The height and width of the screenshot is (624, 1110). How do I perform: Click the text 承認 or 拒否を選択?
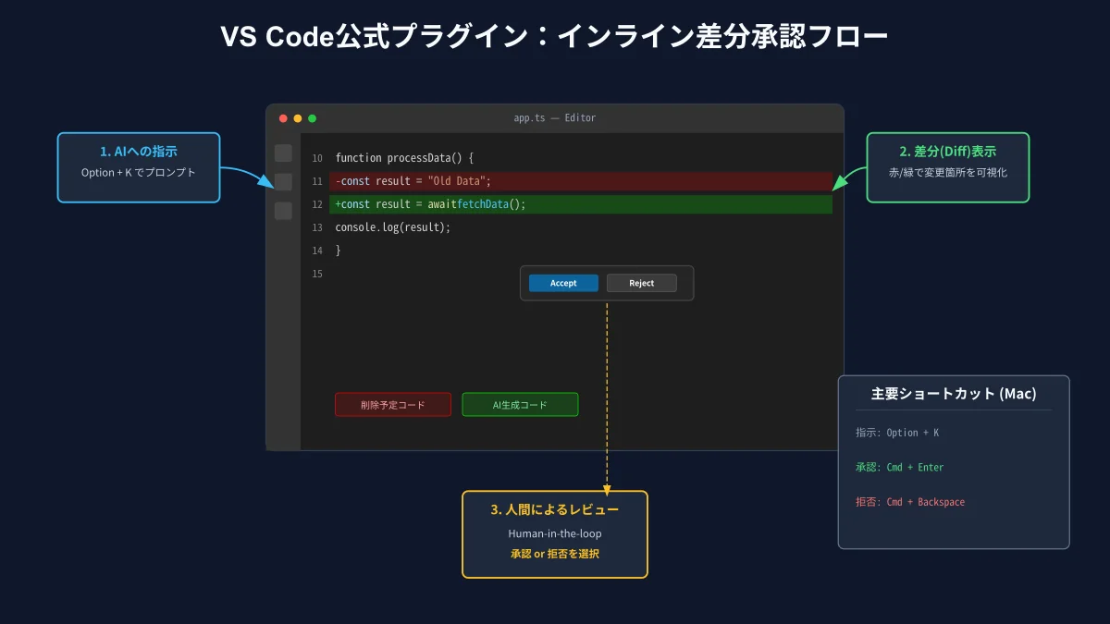click(x=555, y=554)
